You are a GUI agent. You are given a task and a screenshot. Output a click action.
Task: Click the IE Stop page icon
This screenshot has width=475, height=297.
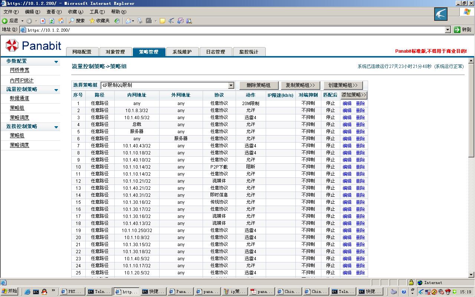coord(43,21)
